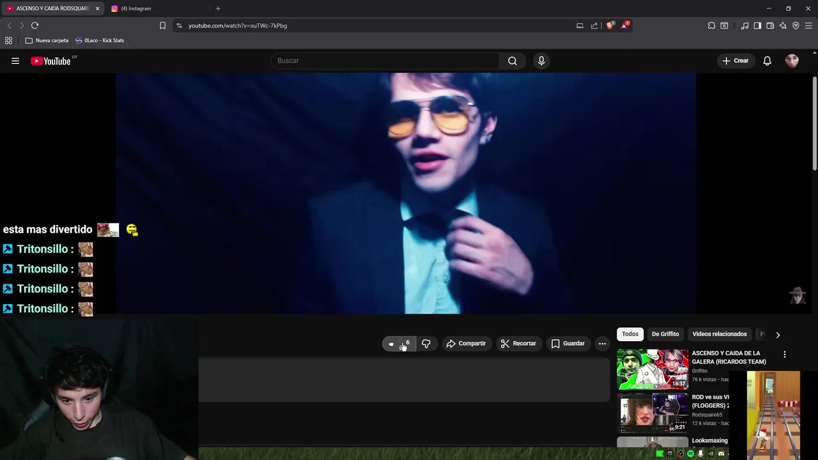This screenshot has width=818, height=460.
Task: Open the Looksmaxing video title
Action: coord(709,440)
